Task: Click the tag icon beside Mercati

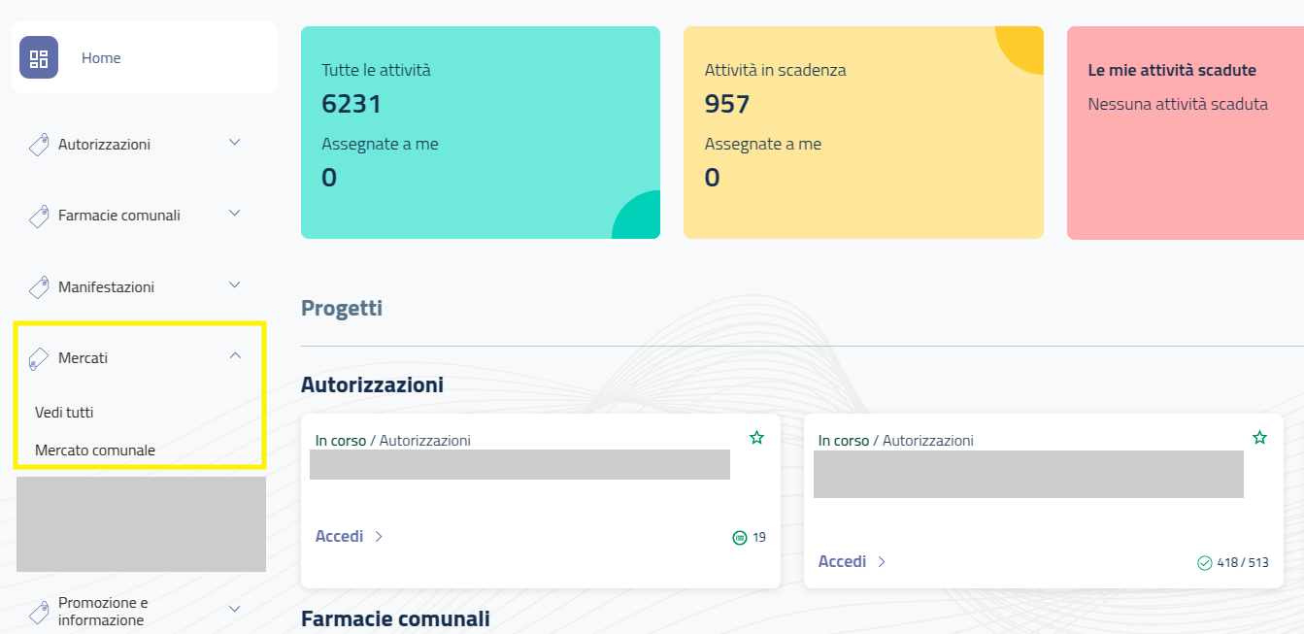Action: pos(39,358)
